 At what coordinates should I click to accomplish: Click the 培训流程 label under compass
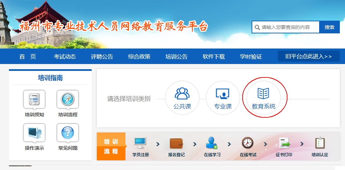click(68, 115)
